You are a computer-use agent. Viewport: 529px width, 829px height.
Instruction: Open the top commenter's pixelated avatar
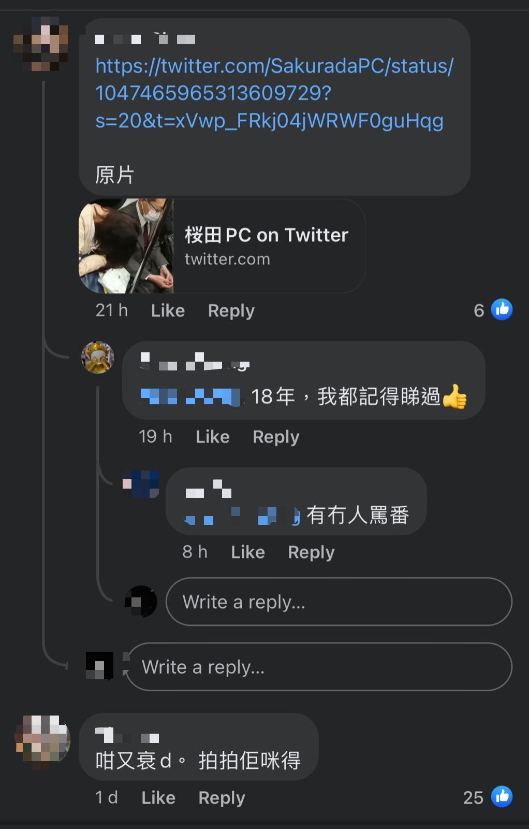[41, 44]
